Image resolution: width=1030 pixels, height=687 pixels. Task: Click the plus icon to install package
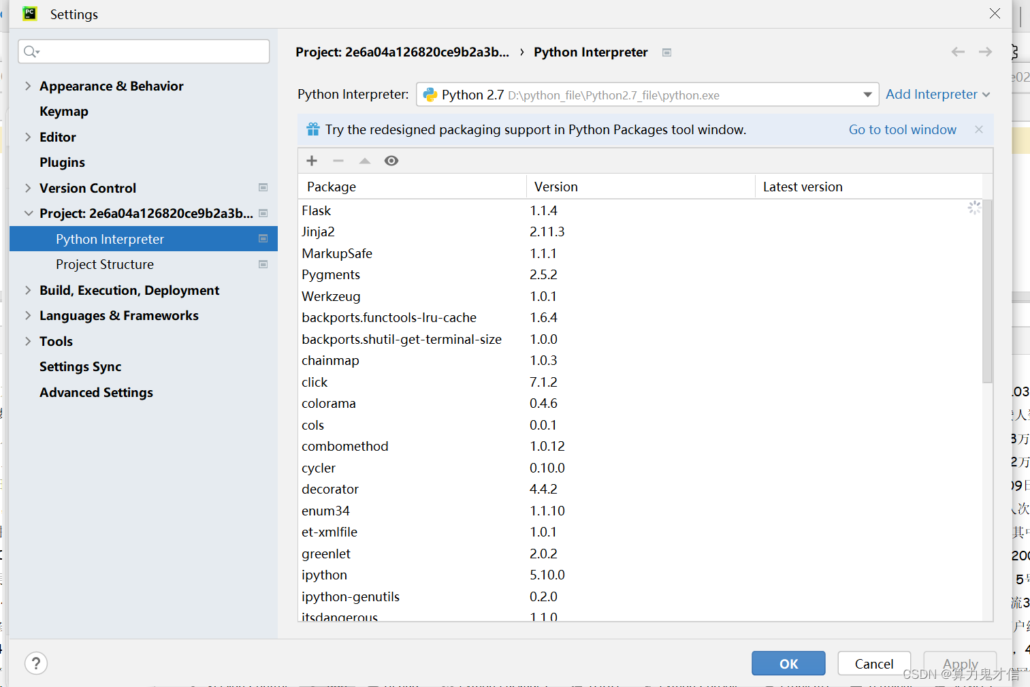tap(312, 161)
